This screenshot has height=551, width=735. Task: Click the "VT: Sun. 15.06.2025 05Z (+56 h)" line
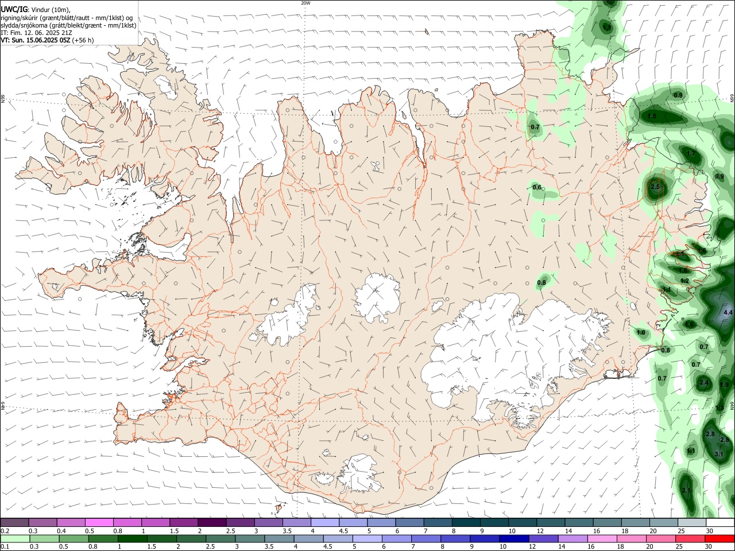47,40
